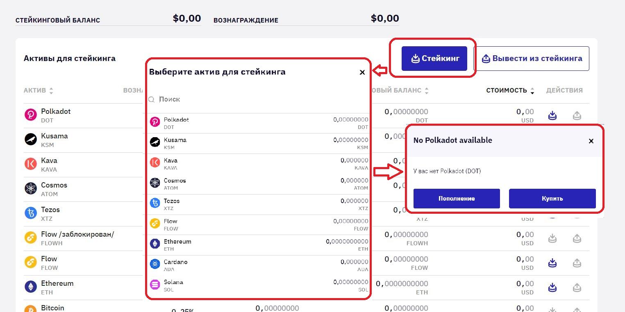
Task: Select Cosmos ATOM in the asset picker
Action: click(x=259, y=184)
